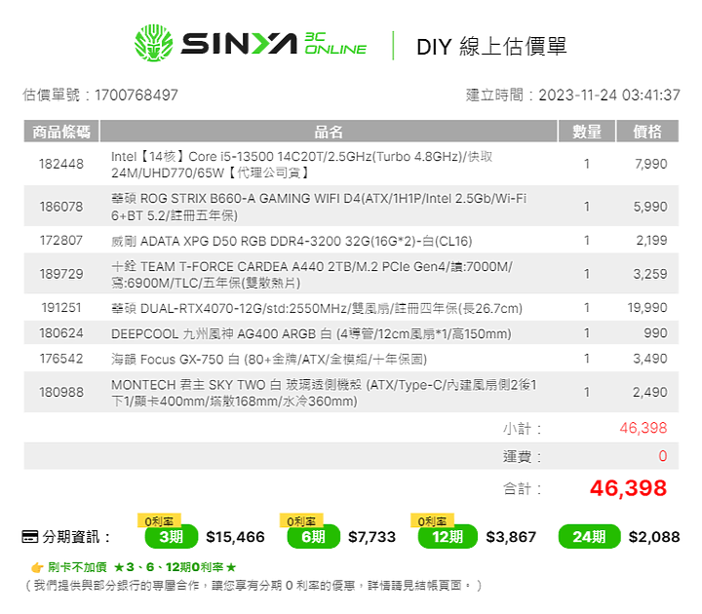Click product code 180988

point(61,392)
